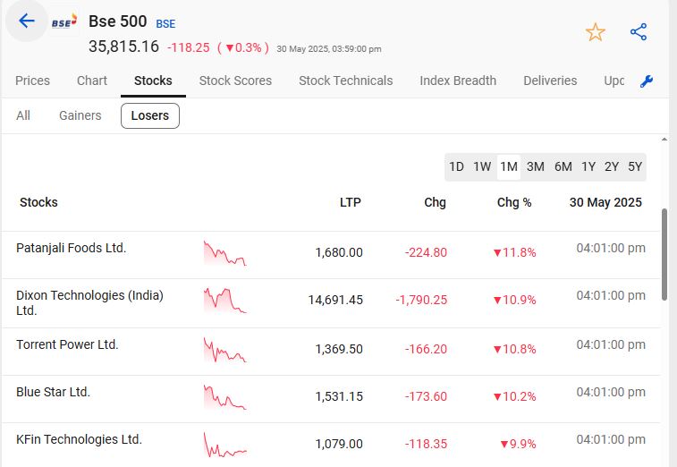This screenshot has height=467, width=677.
Task: Open the wrench settings icon
Action: [647, 81]
